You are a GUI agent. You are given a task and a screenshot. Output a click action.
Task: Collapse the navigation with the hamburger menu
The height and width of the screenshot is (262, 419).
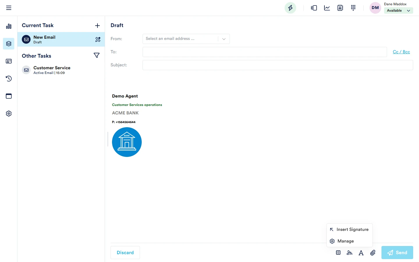coord(9,8)
